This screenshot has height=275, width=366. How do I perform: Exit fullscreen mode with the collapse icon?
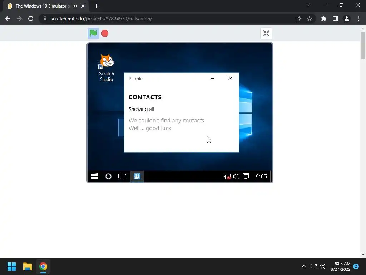[x=266, y=33]
